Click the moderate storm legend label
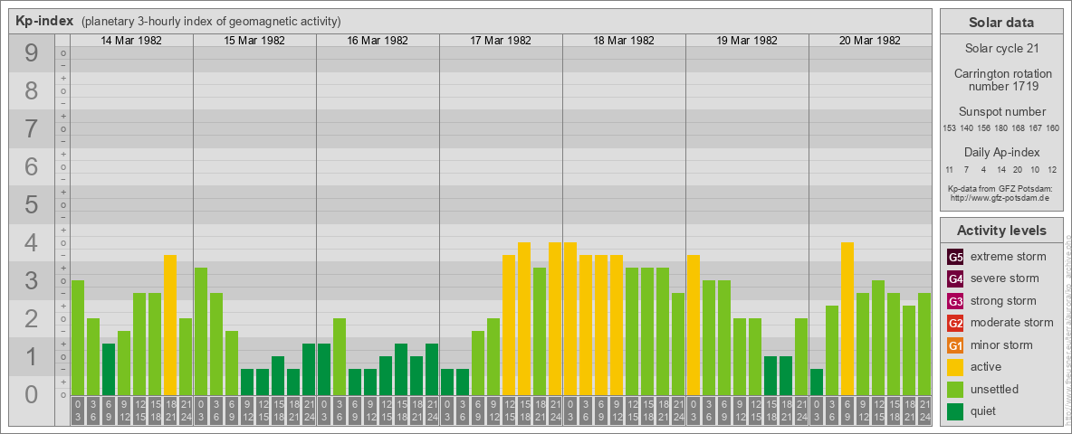Viewport: 1072px width, 434px height. 1012,323
